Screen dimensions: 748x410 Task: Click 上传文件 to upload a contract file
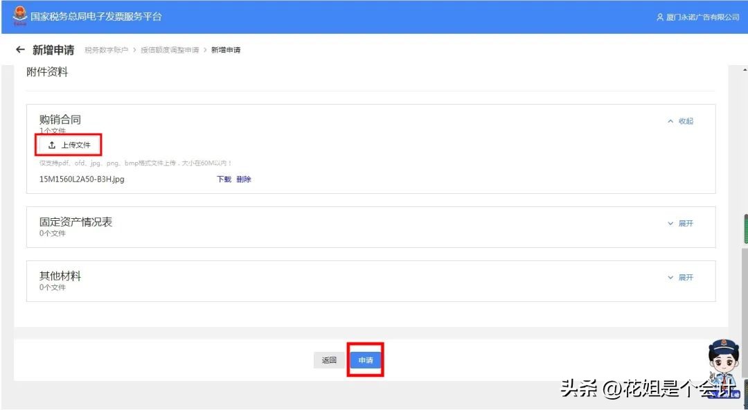pyautogui.click(x=68, y=145)
